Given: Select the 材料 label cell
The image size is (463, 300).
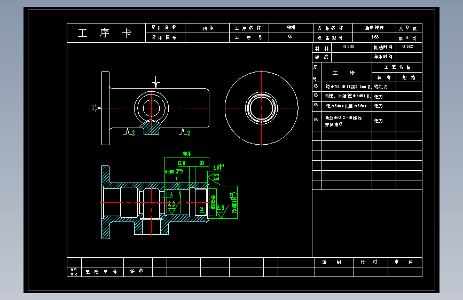Looking at the screenshot, I should (322, 48).
